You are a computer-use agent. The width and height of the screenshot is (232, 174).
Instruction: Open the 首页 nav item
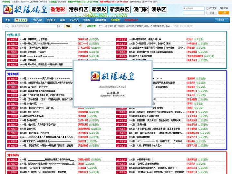pyautogui.click(x=7, y=20)
